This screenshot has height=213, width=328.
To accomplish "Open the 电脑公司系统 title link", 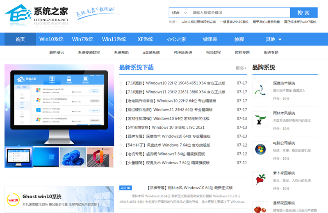I will click(284, 143).
